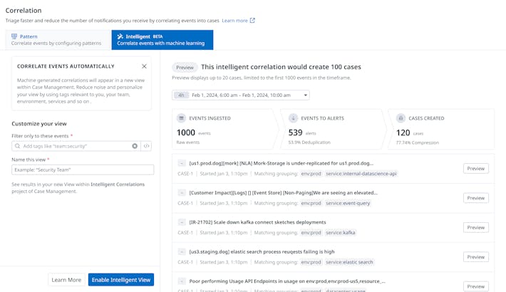
Task: Click env:prod tag in Mork-Storage row
Action: point(311,174)
